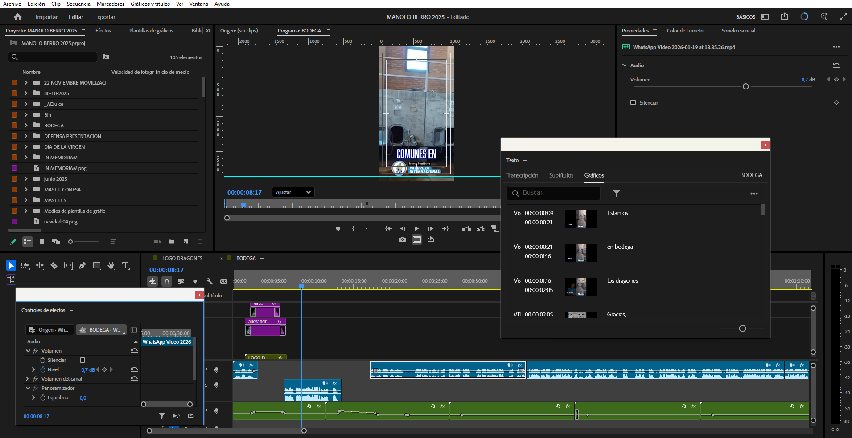Select the Pen tool
The height and width of the screenshot is (438, 852).
click(x=82, y=266)
